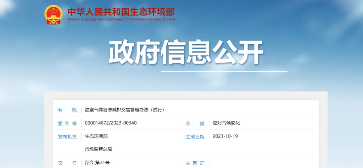Select the document title 温室气体自愿减排交易管理办法（试行）

pyautogui.click(x=125, y=110)
